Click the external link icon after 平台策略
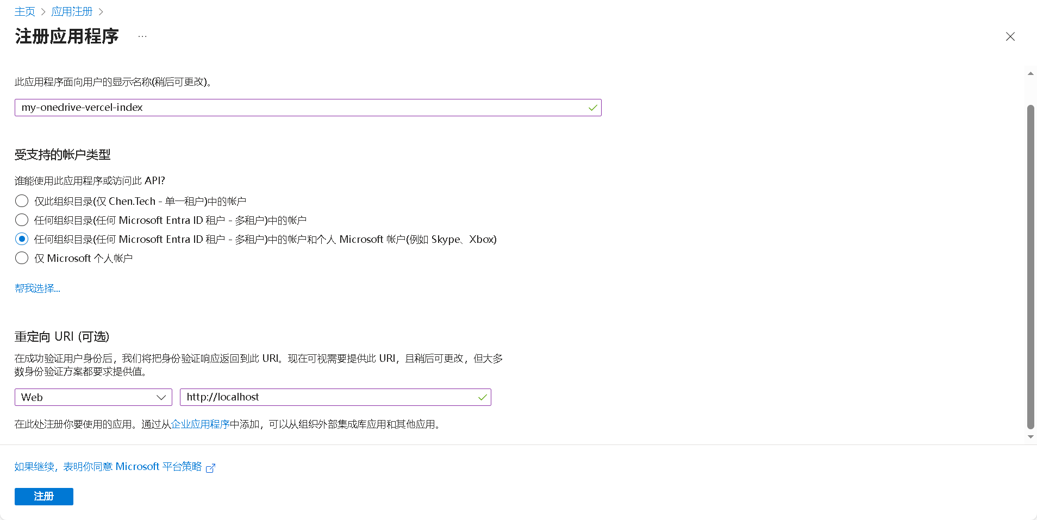Image resolution: width=1037 pixels, height=520 pixels. point(211,468)
